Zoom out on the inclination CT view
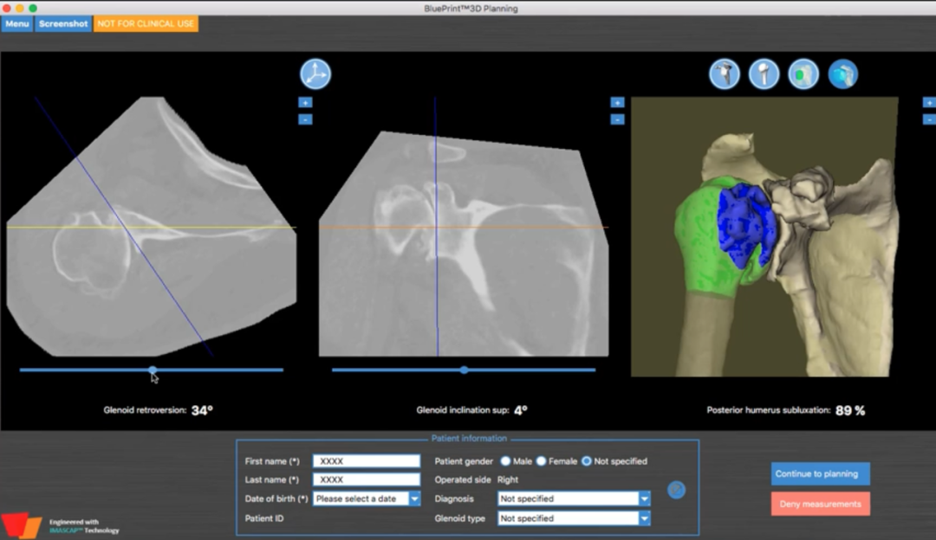Screen dimensions: 936x540 point(617,119)
